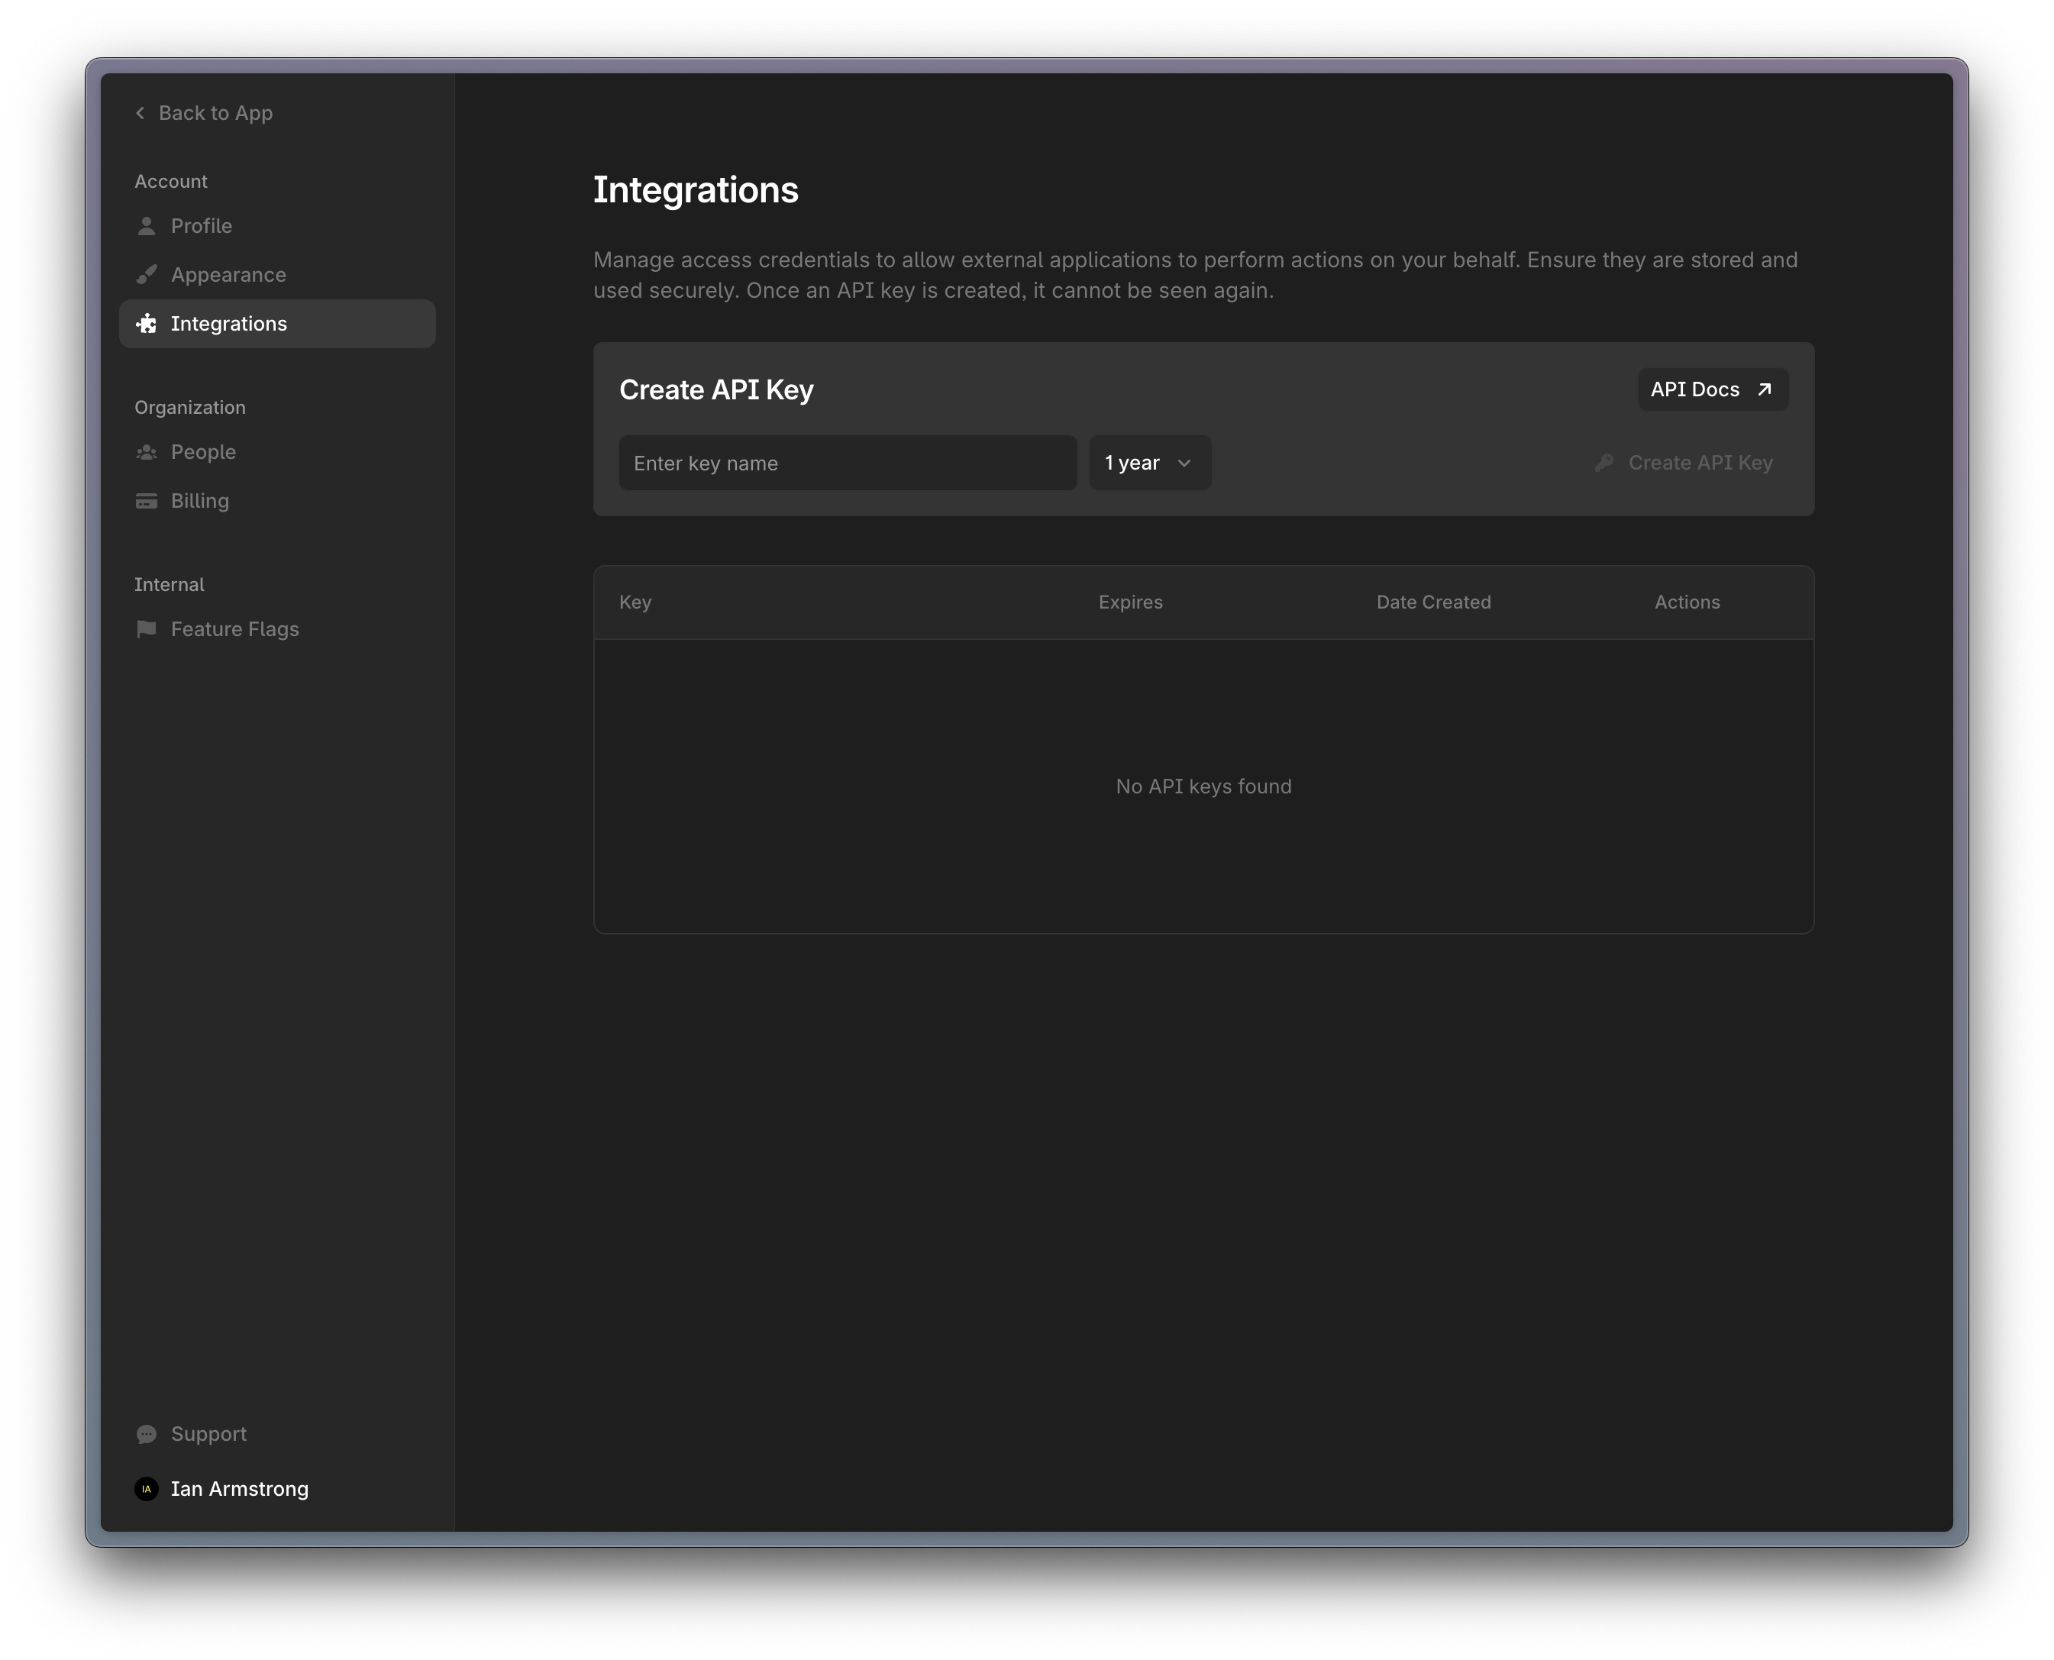The width and height of the screenshot is (2054, 1660).
Task: Click the Account section label
Action: point(171,182)
